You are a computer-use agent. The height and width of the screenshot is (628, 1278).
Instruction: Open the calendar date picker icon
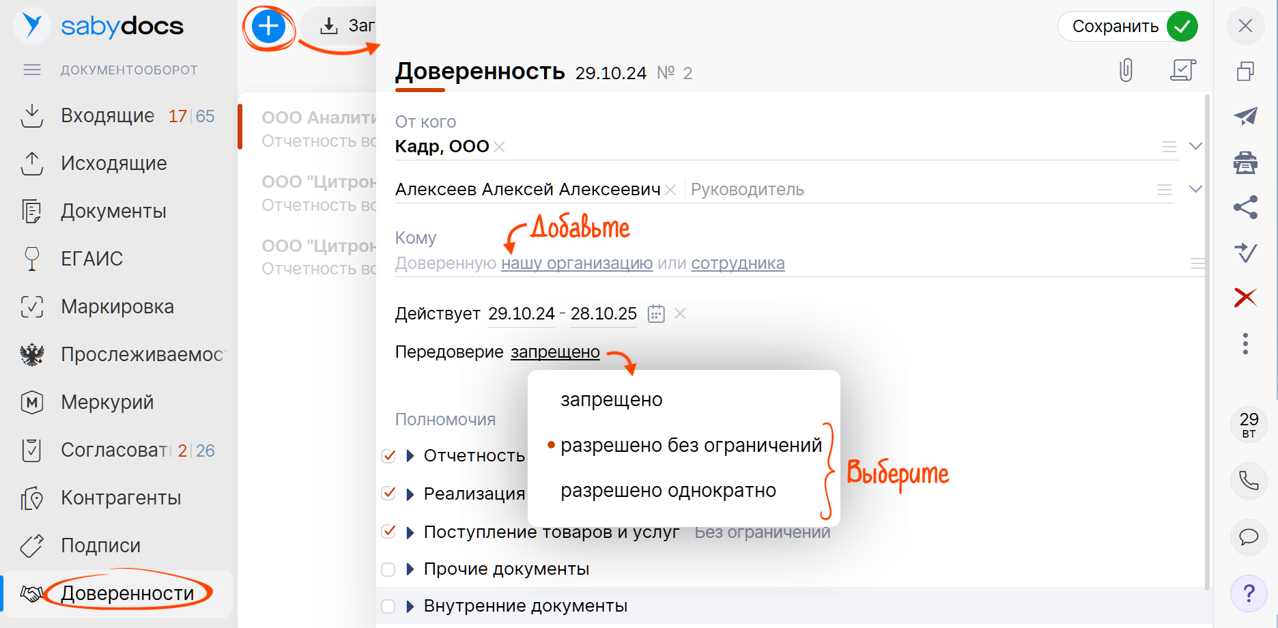tap(656, 314)
